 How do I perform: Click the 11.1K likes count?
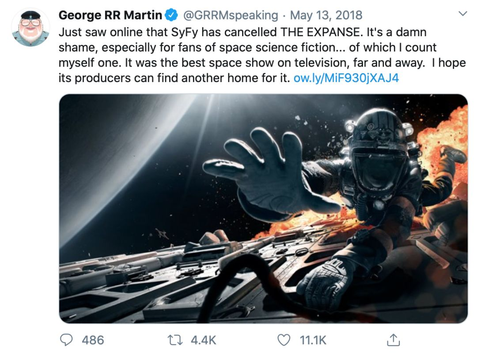pyautogui.click(x=313, y=340)
